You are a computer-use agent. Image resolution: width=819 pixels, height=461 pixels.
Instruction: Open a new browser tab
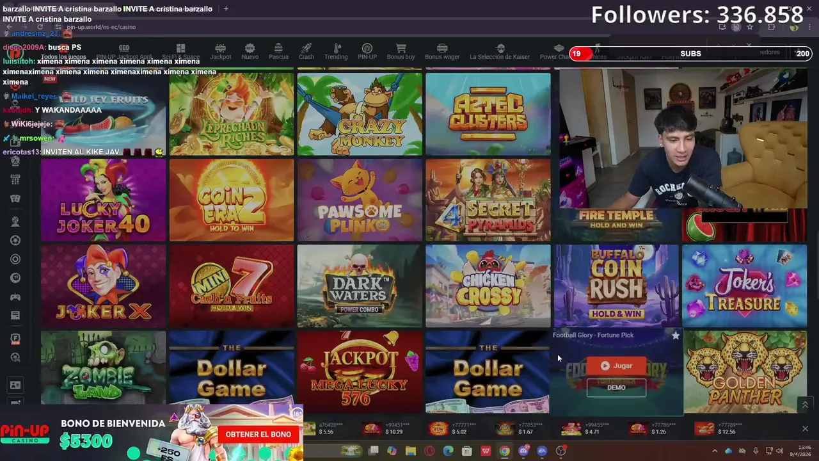coord(226,9)
